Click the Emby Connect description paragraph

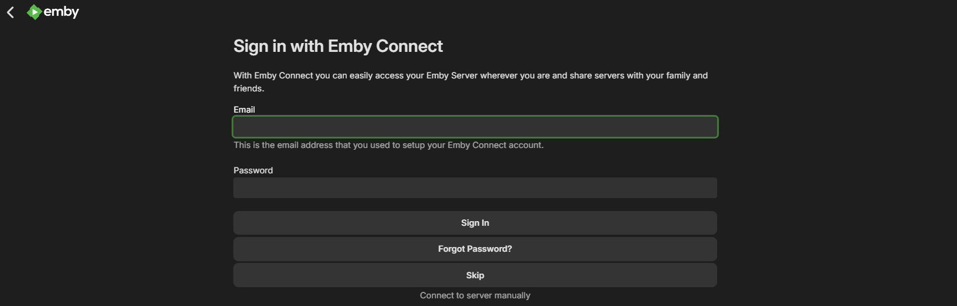pos(470,81)
